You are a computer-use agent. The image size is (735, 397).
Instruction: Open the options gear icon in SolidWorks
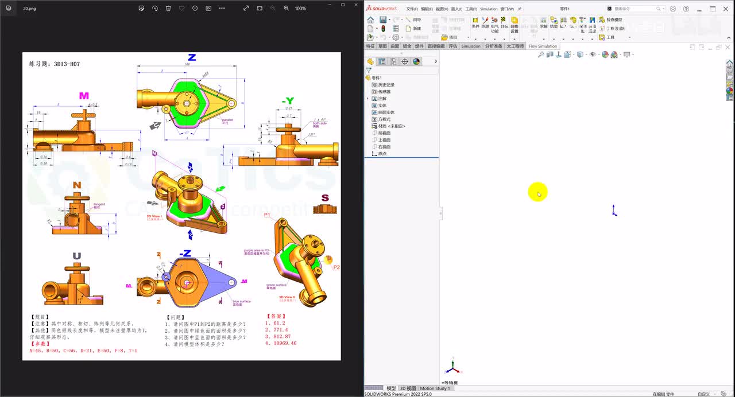pos(396,37)
